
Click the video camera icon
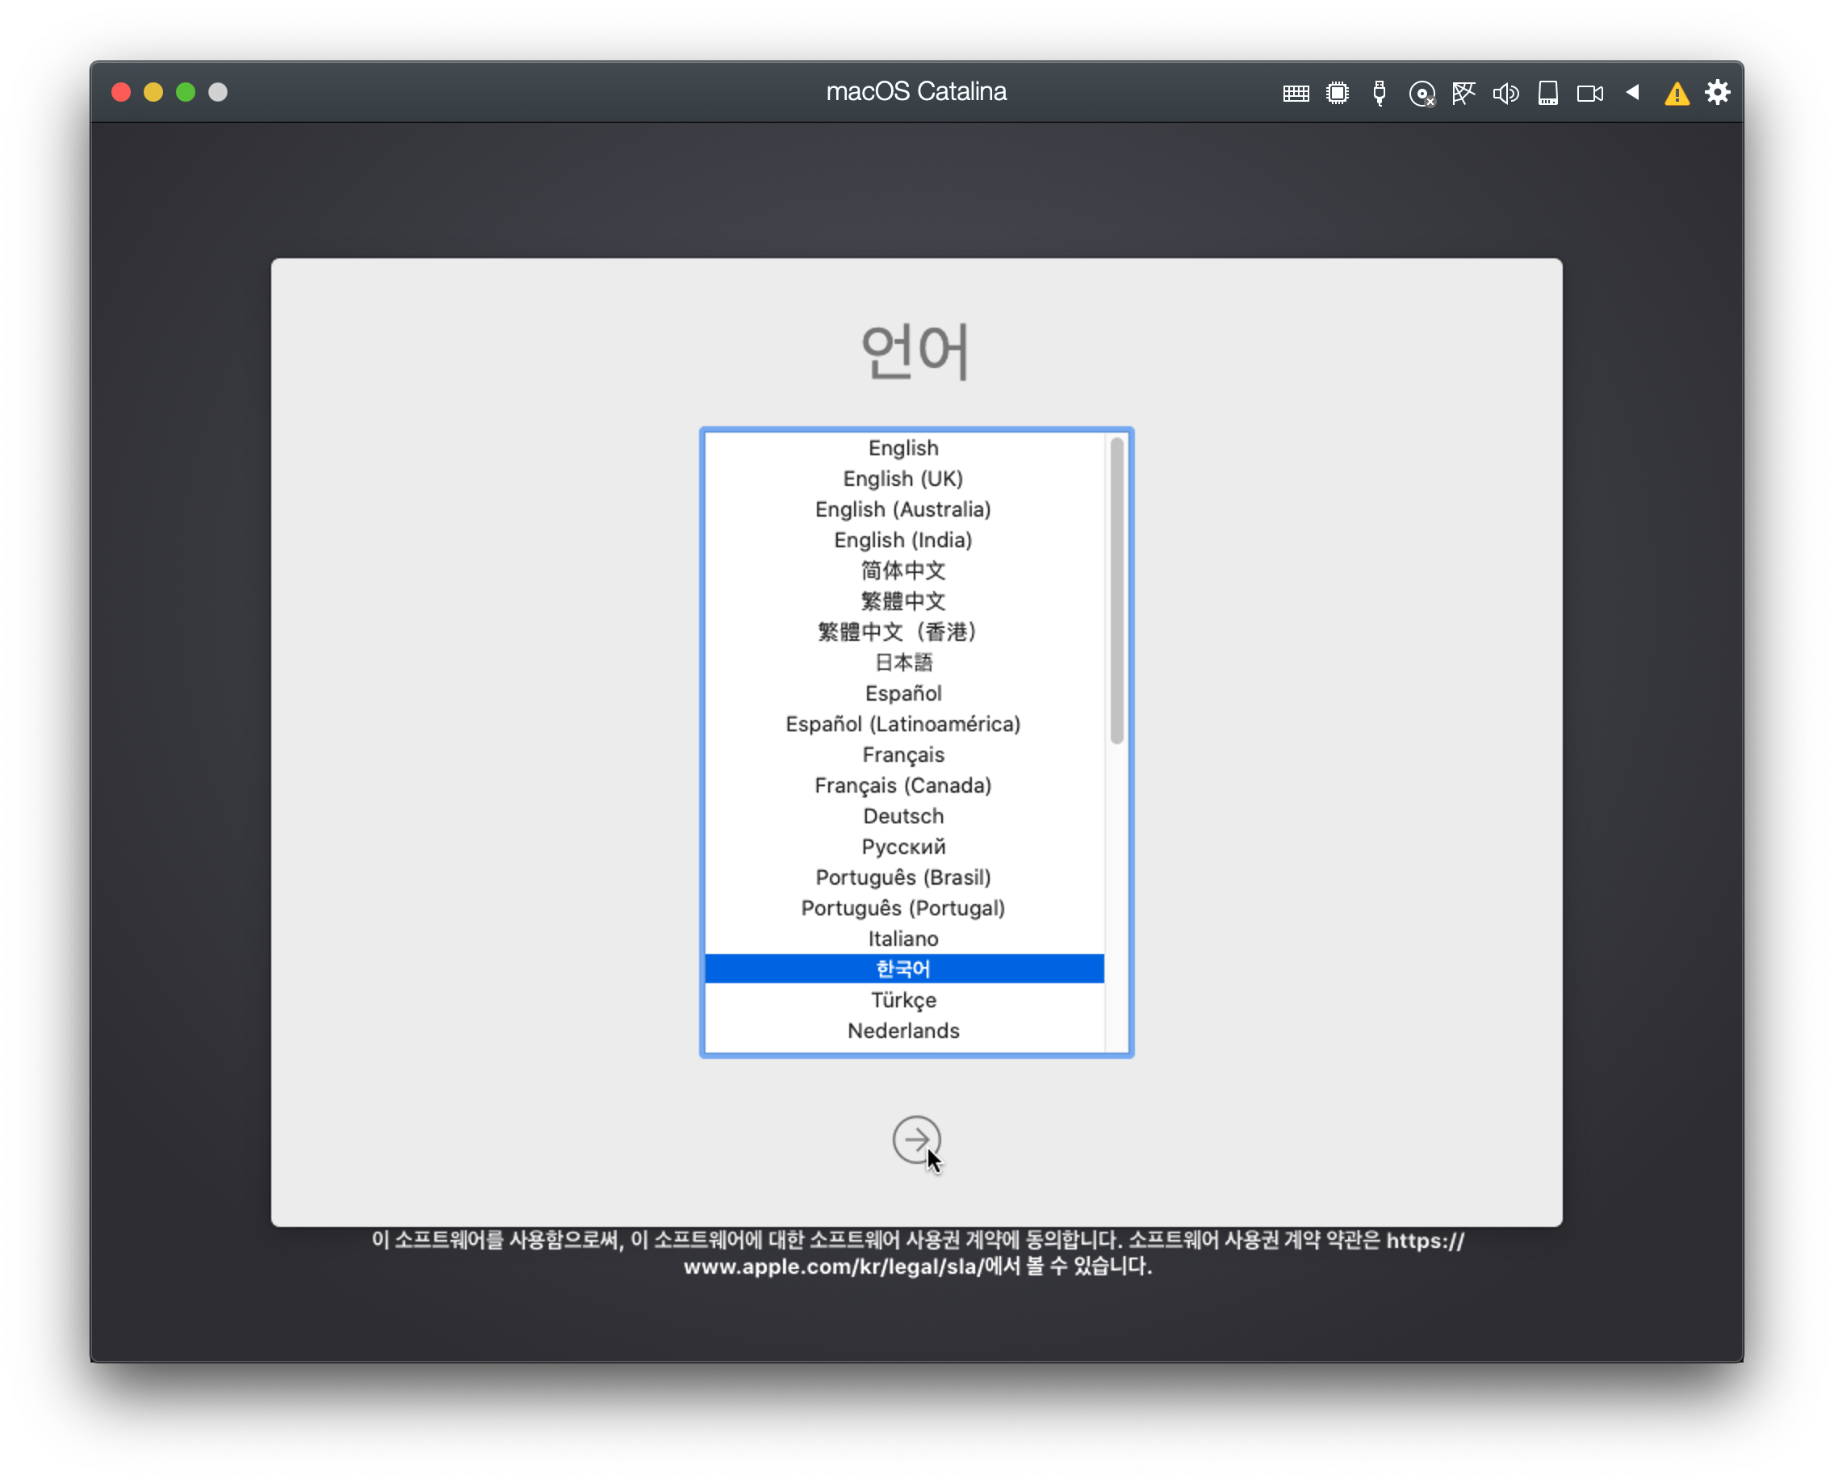click(x=1589, y=93)
